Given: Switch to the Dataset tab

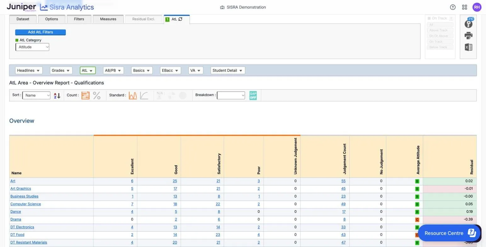Looking at the screenshot, I should click(x=23, y=19).
